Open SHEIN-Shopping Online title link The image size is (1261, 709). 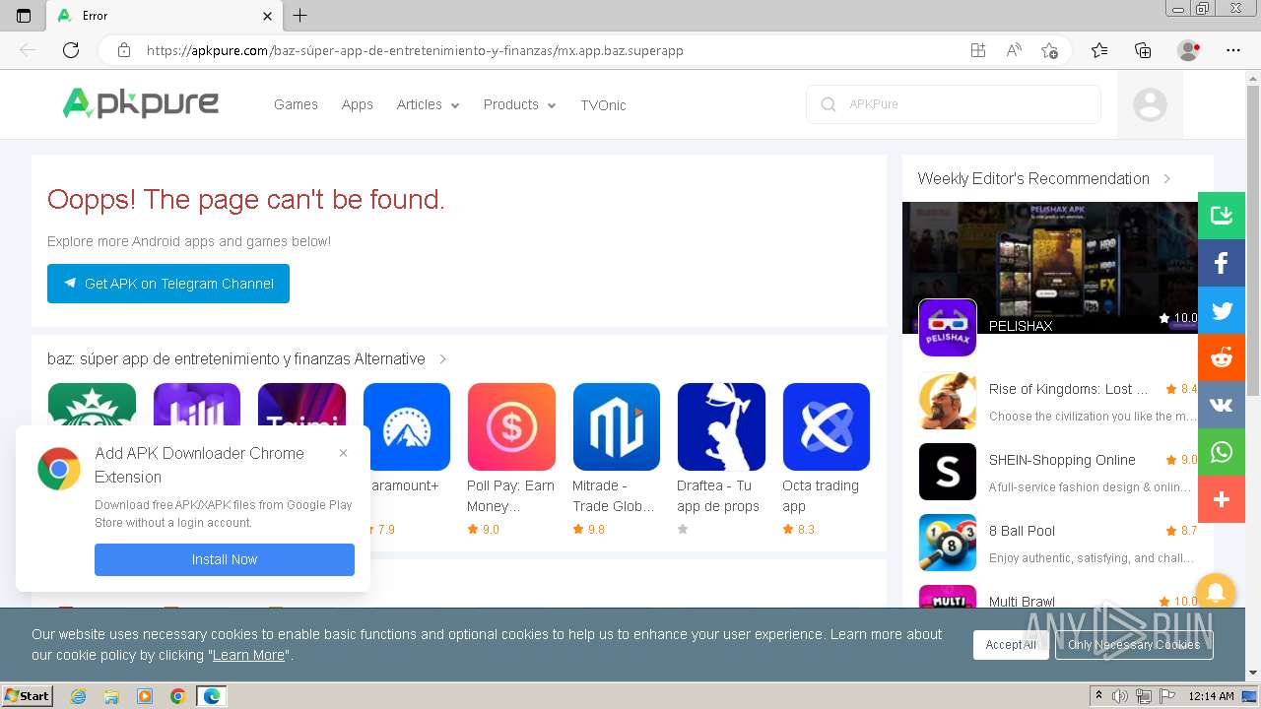(x=1062, y=460)
